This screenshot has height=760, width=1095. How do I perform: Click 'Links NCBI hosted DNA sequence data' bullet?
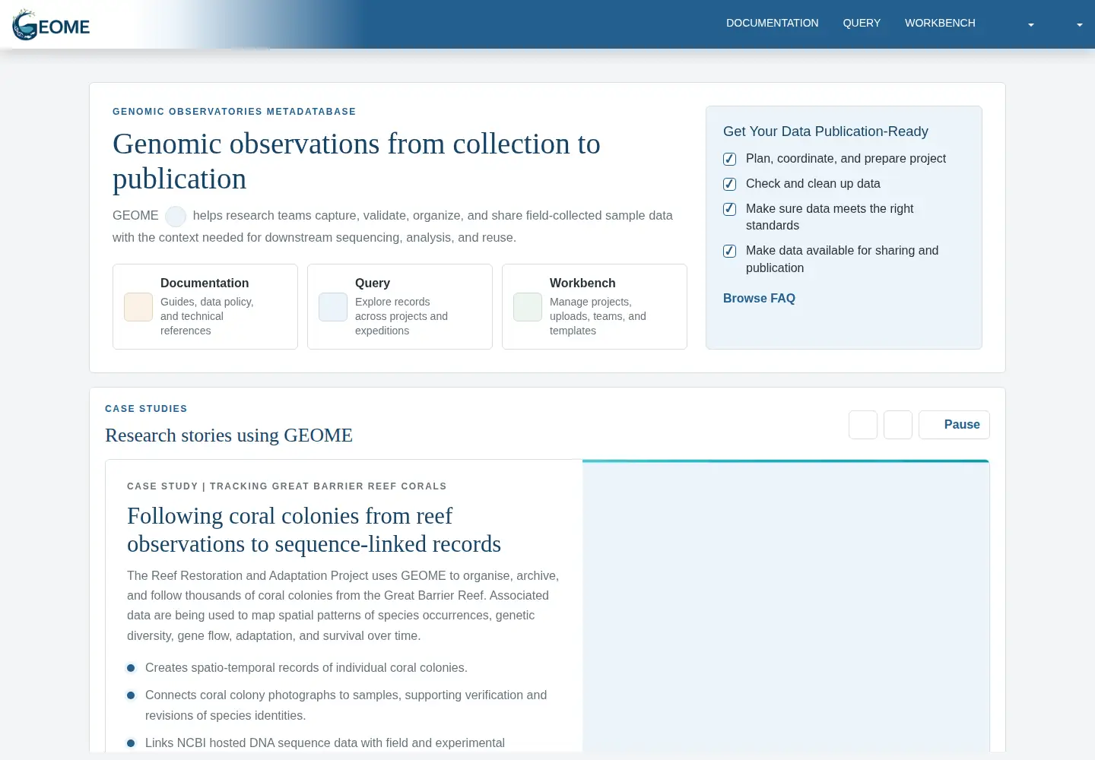[x=325, y=743]
